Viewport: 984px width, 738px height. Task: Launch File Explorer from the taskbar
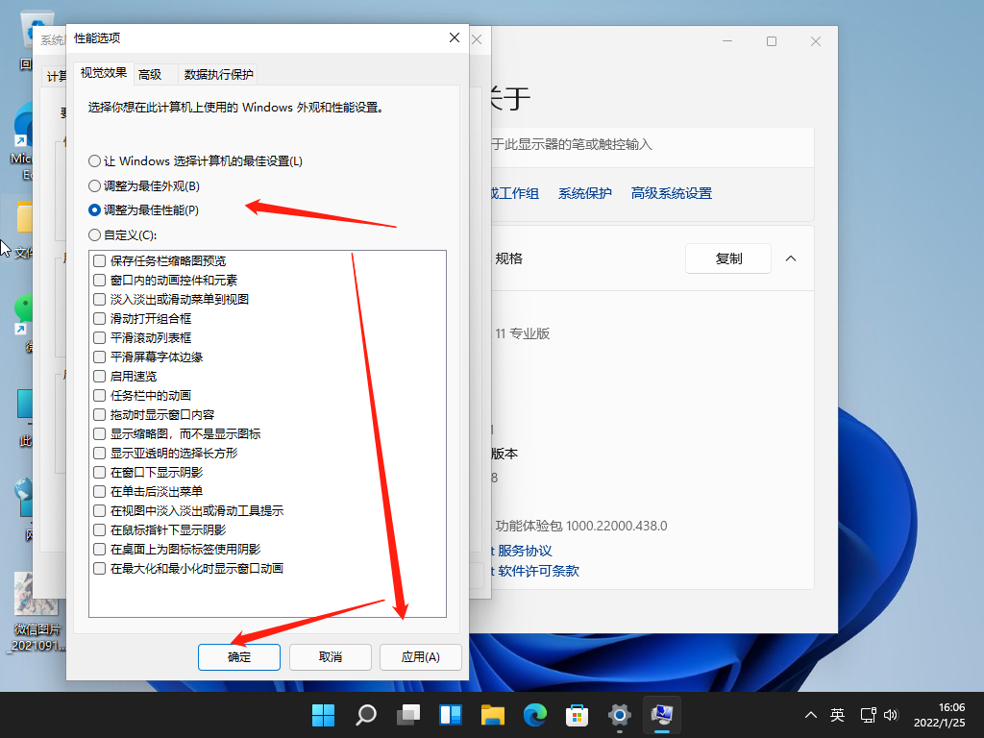[x=492, y=715]
